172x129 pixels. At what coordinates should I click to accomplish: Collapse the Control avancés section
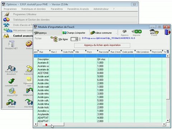pos(18,36)
